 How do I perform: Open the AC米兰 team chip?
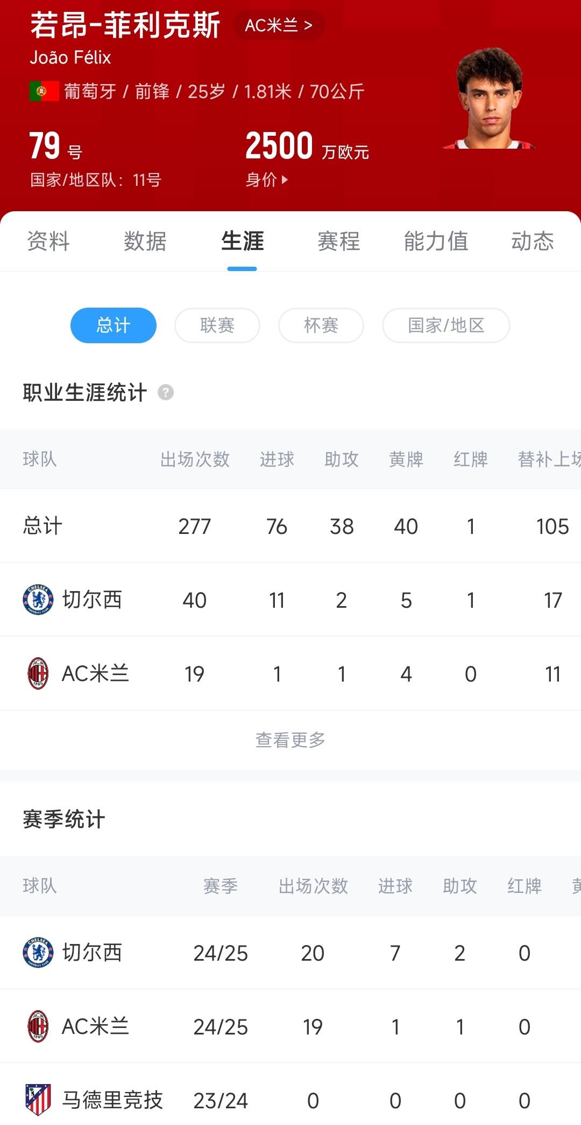point(279,25)
